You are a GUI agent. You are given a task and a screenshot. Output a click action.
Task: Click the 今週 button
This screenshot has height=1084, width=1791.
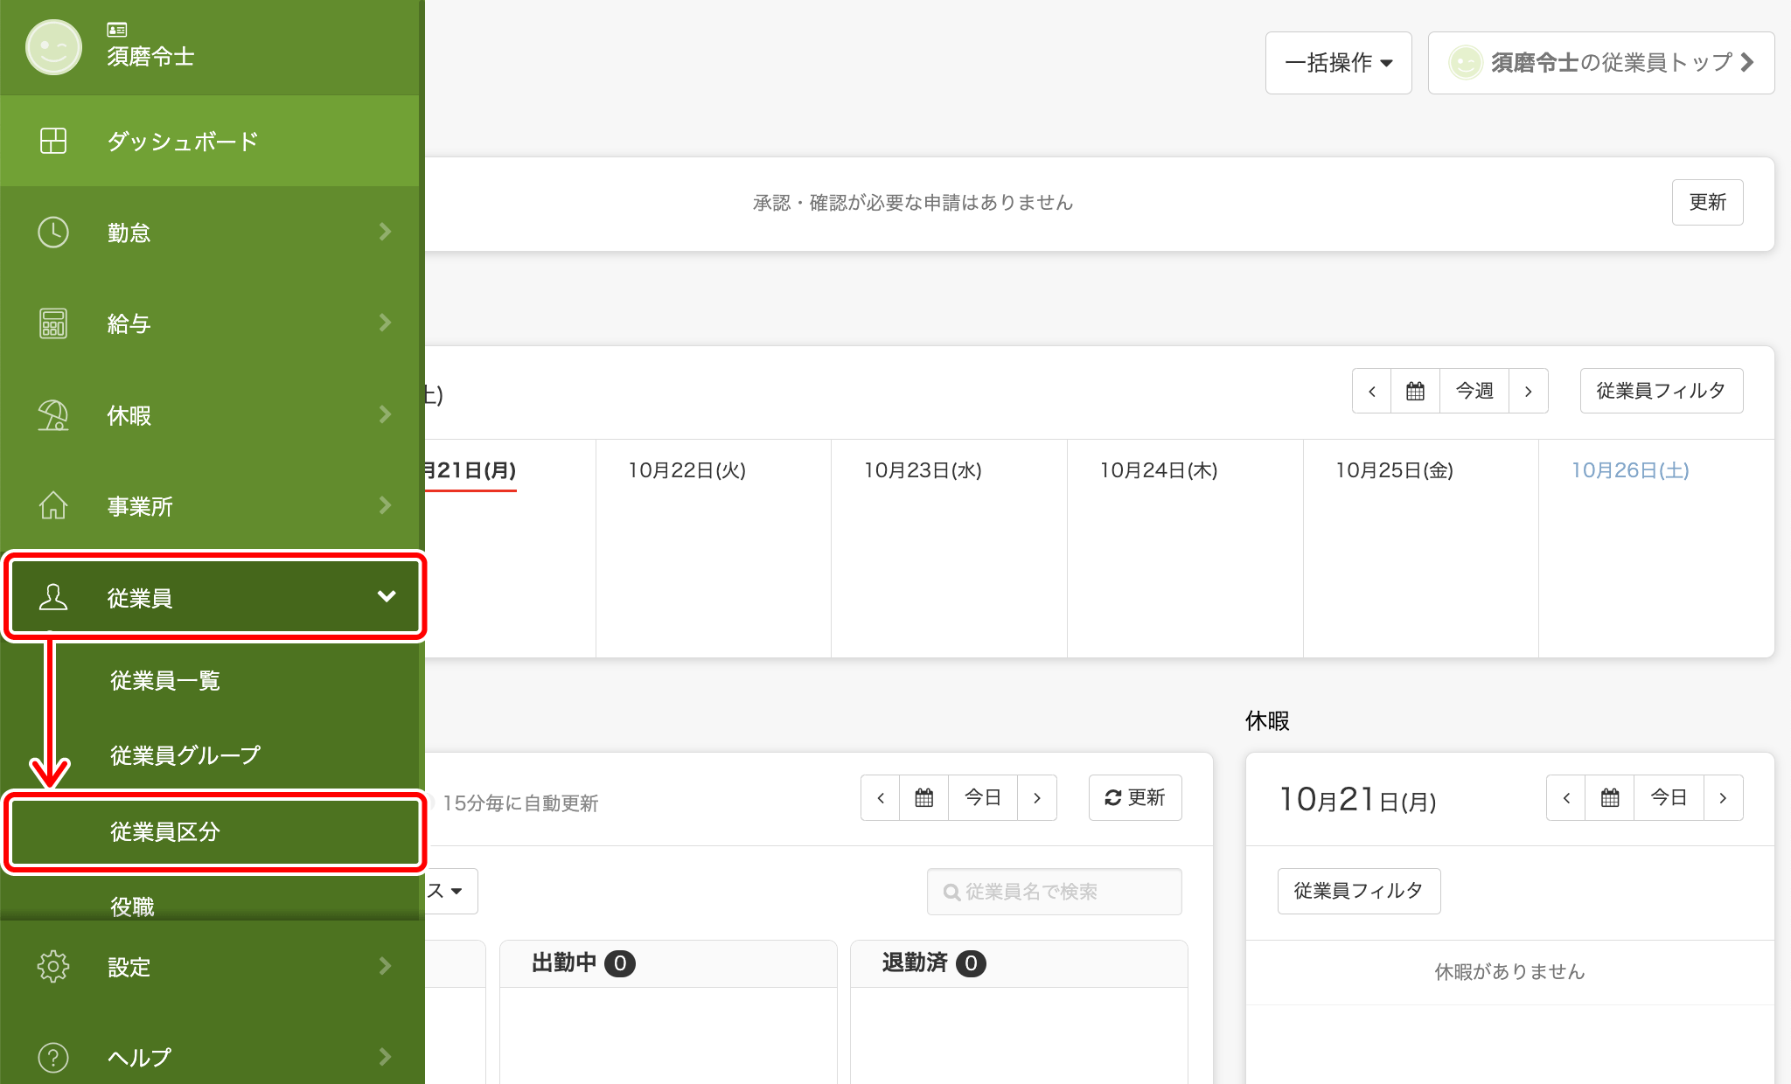[1474, 391]
